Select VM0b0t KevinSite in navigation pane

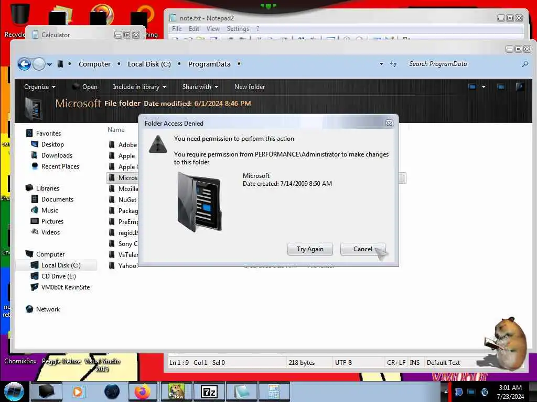[65, 287]
